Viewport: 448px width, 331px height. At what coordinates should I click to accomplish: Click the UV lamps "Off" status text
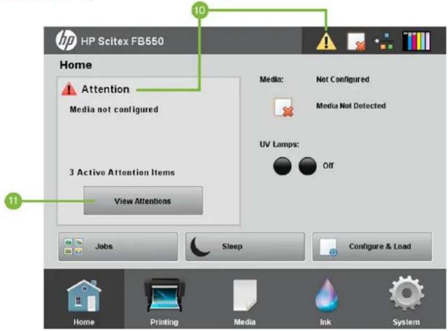click(329, 166)
